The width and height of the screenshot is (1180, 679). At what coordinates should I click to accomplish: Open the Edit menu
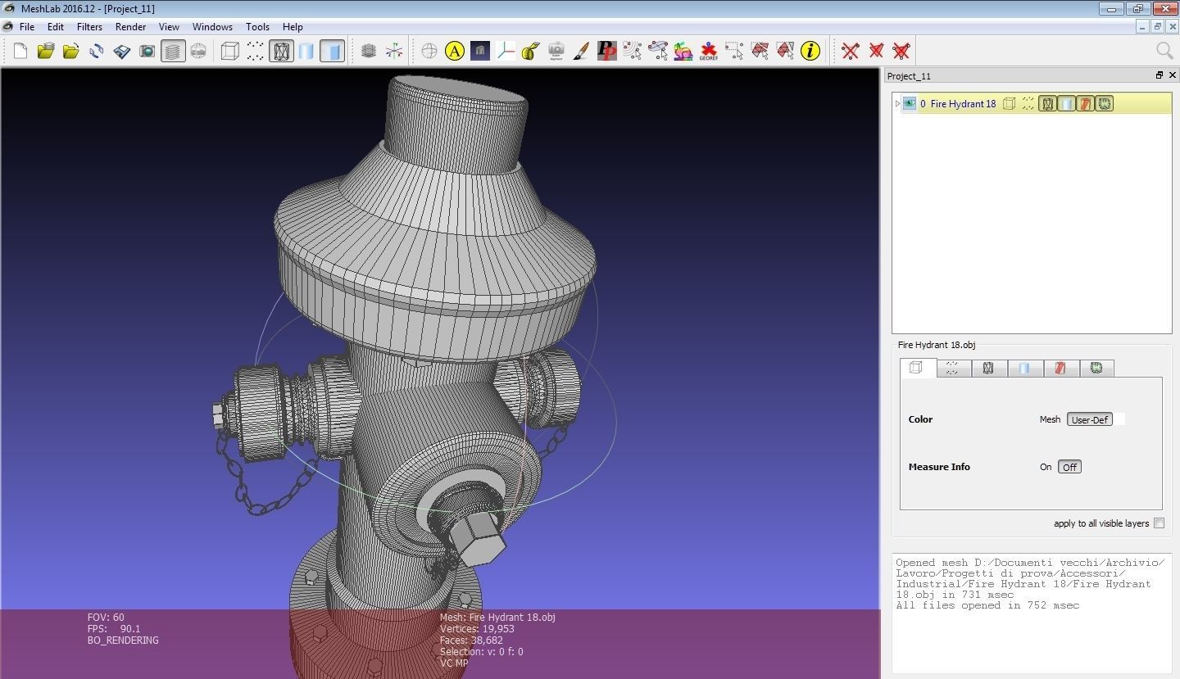(x=55, y=26)
